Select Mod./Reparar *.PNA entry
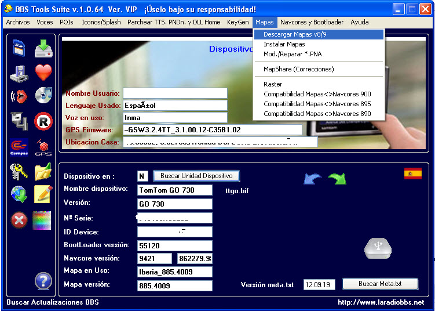435x311 pixels. click(319, 54)
